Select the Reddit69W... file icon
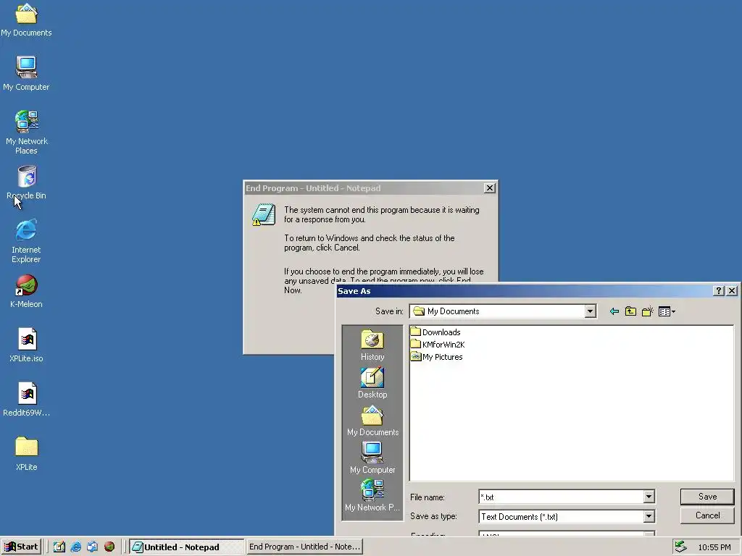The height and width of the screenshot is (556, 742). click(26, 400)
